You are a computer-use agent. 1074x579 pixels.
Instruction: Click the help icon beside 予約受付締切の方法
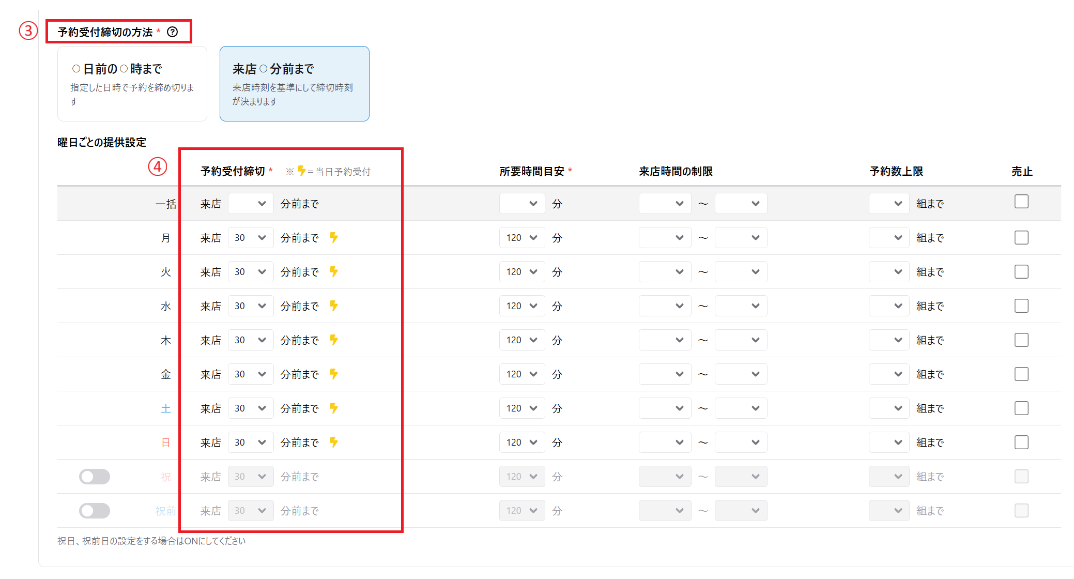click(173, 32)
